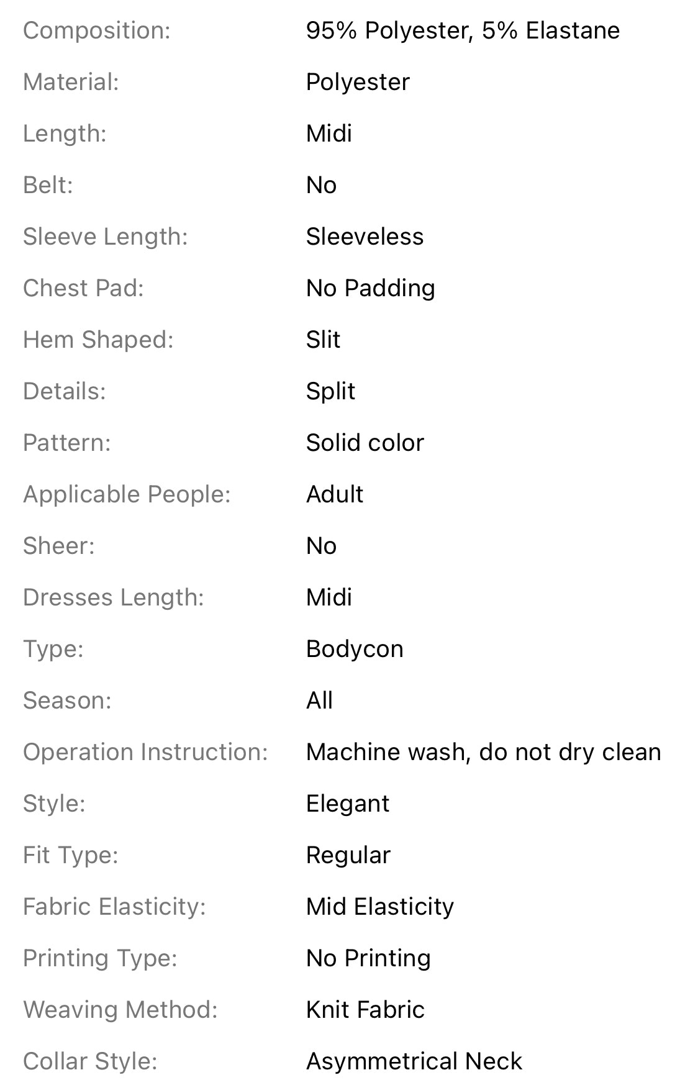Select the Dresses Length Midi value
This screenshot has width=698, height=1088.
(329, 597)
